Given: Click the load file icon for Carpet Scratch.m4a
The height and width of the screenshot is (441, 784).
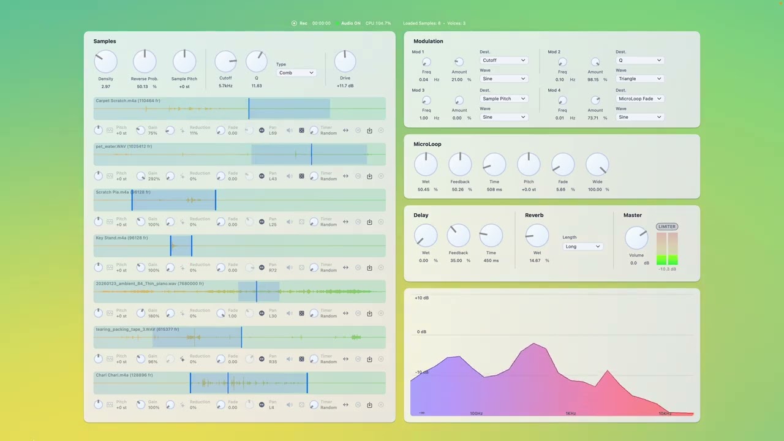Looking at the screenshot, I should pos(369,130).
